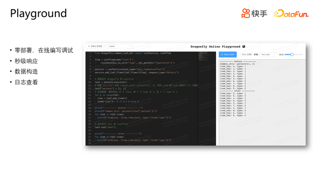The height and width of the screenshot is (176, 313).
Task: Enable the C++ LOG checkbox
Action: click(x=240, y=54)
